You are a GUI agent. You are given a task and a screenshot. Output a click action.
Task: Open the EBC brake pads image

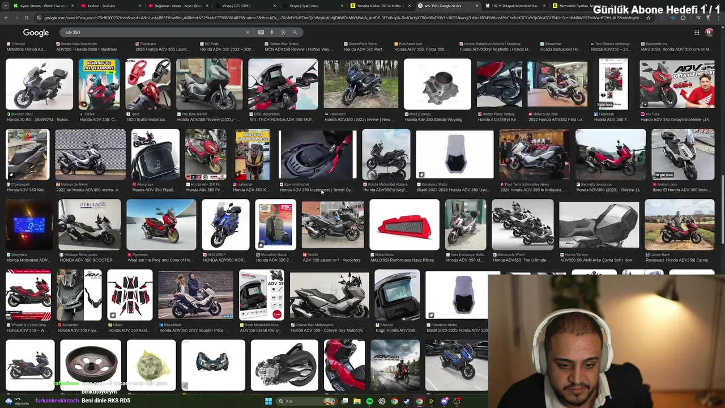[275, 224]
